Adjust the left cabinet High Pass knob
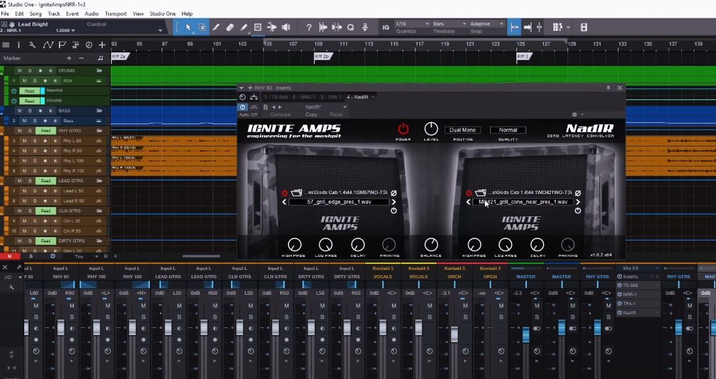The image size is (716, 379). click(295, 245)
